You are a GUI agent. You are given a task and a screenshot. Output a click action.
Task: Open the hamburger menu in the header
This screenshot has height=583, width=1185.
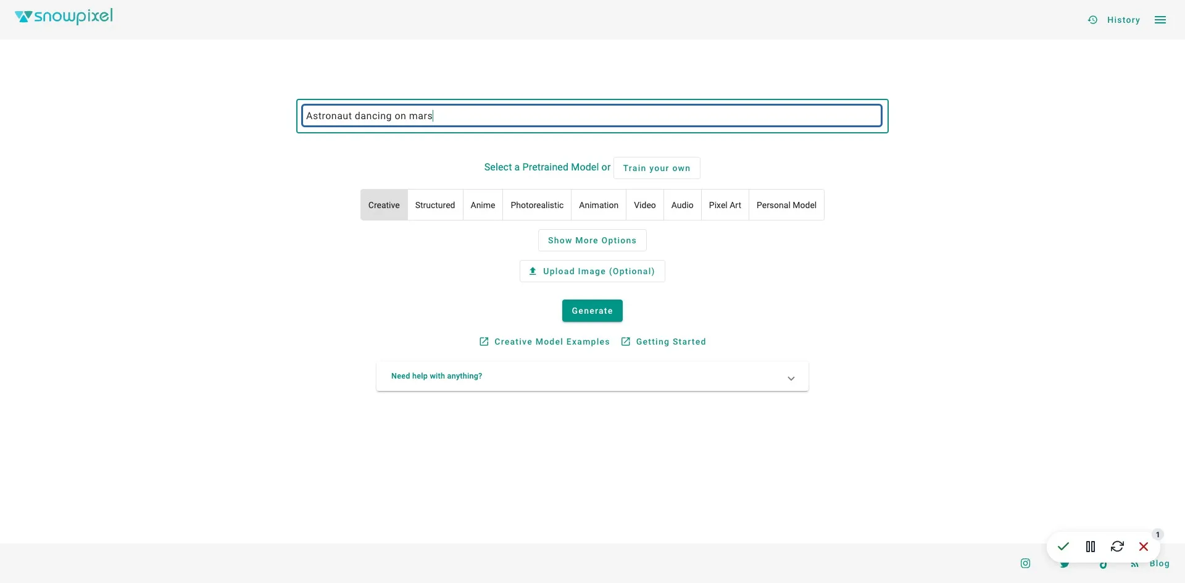(1160, 20)
